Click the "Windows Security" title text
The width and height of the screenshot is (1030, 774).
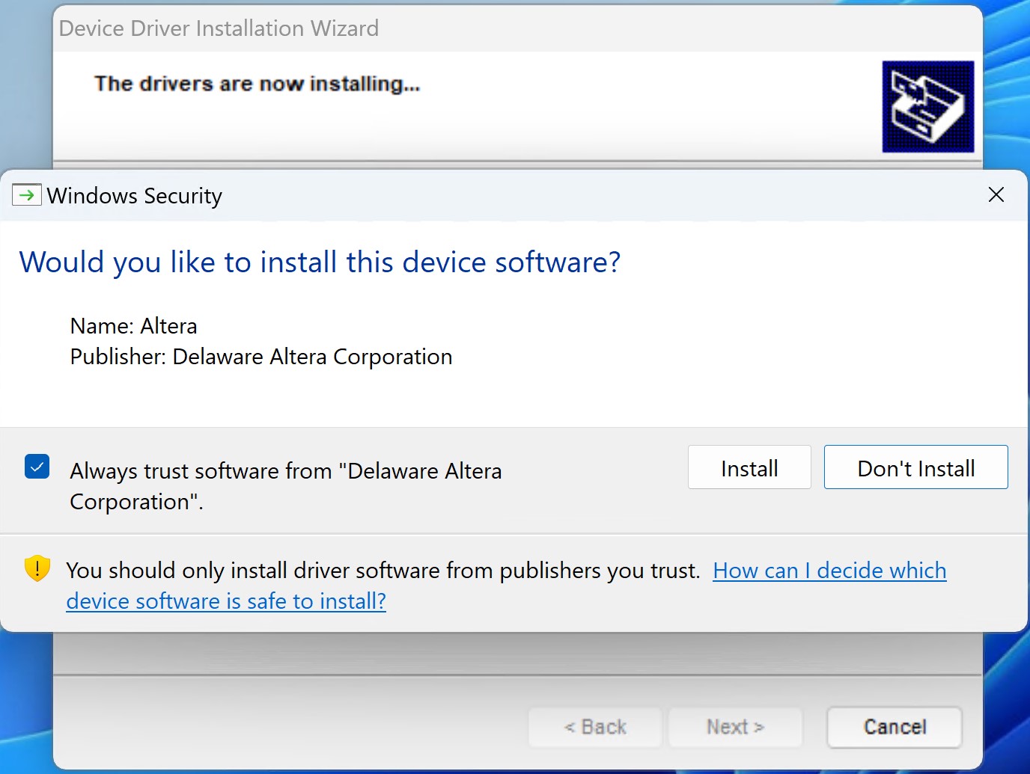(x=135, y=196)
